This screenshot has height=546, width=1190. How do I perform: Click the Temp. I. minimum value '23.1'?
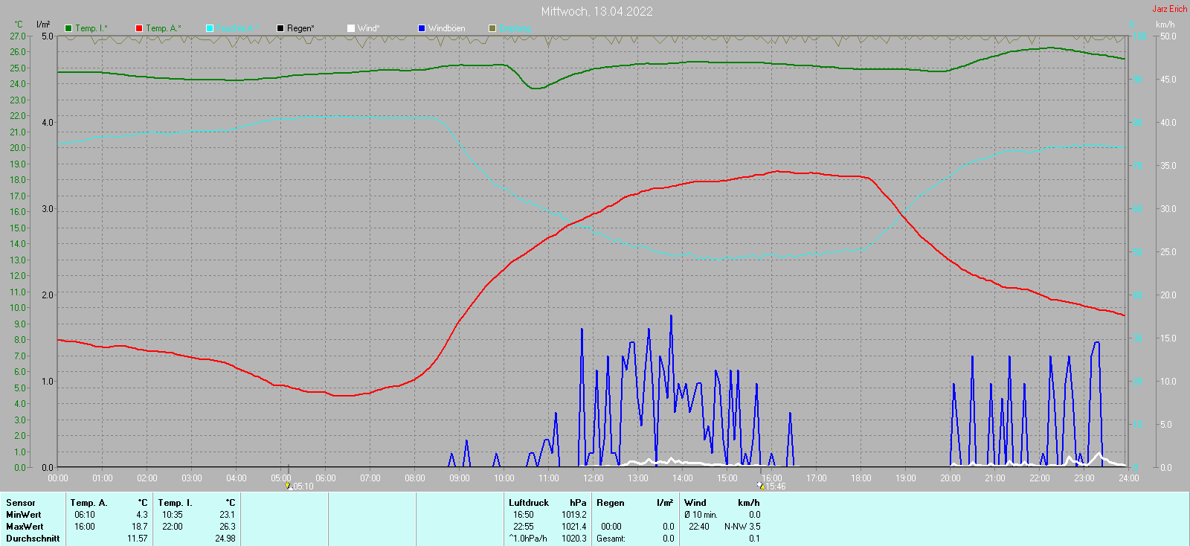point(228,515)
